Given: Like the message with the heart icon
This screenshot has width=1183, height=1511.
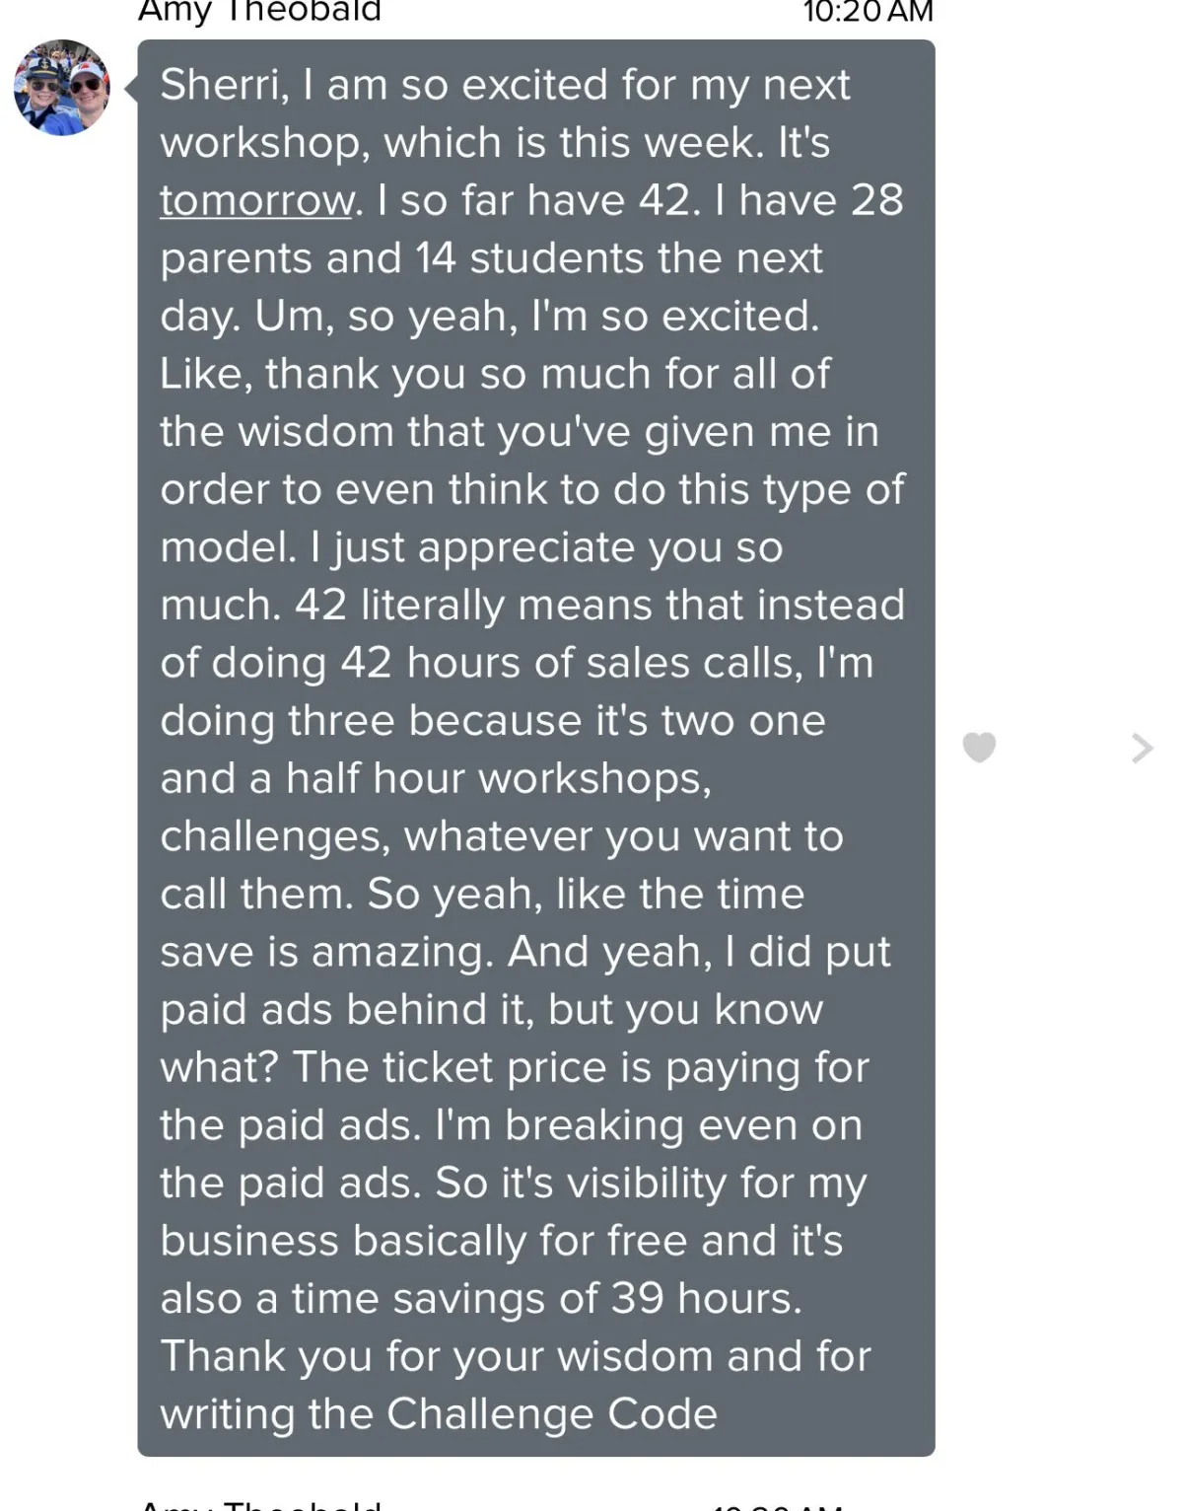Looking at the screenshot, I should pyautogui.click(x=979, y=748).
